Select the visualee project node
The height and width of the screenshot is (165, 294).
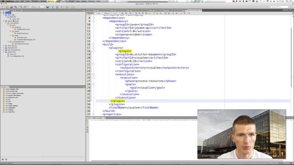pos(8,13)
